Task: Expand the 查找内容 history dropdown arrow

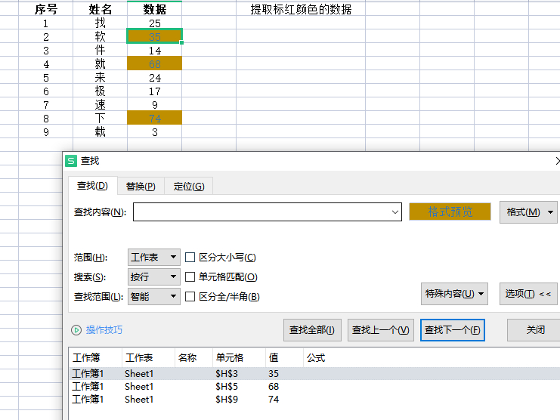Action: click(395, 212)
